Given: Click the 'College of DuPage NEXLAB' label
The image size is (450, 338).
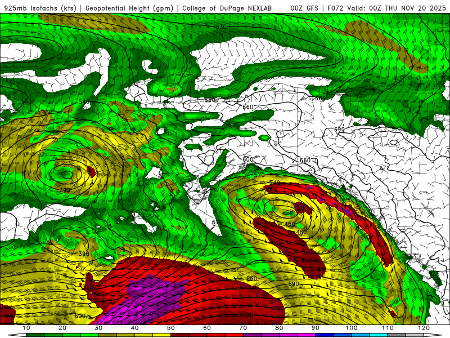Looking at the screenshot, I should (x=227, y=8).
